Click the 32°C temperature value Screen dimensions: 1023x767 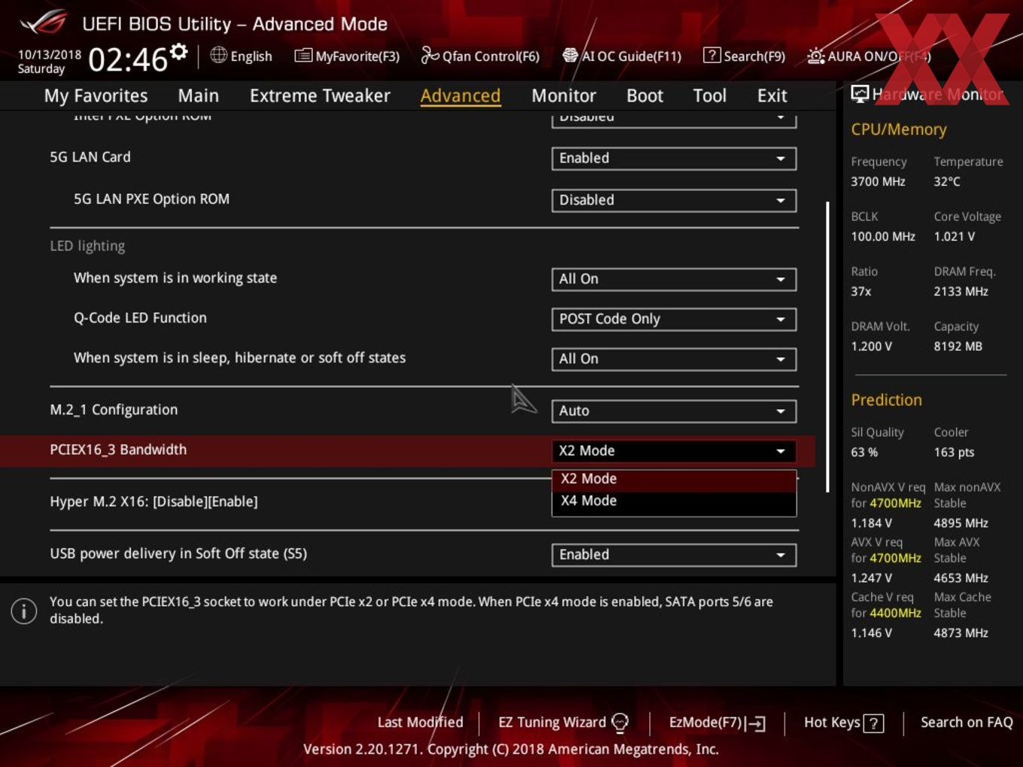[x=947, y=181]
